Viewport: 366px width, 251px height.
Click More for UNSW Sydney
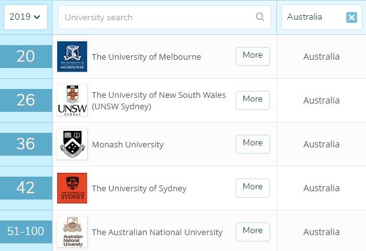253,100
